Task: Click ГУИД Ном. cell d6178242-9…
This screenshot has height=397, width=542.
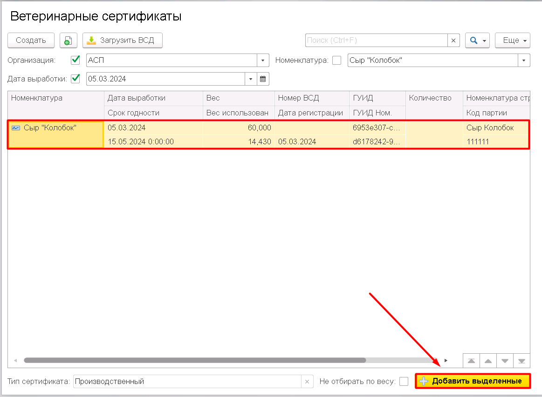Action: 377,141
